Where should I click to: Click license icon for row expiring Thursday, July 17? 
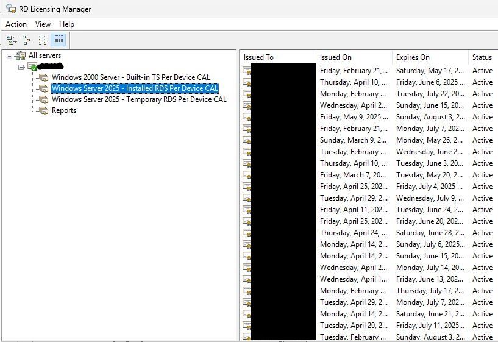pos(246,291)
